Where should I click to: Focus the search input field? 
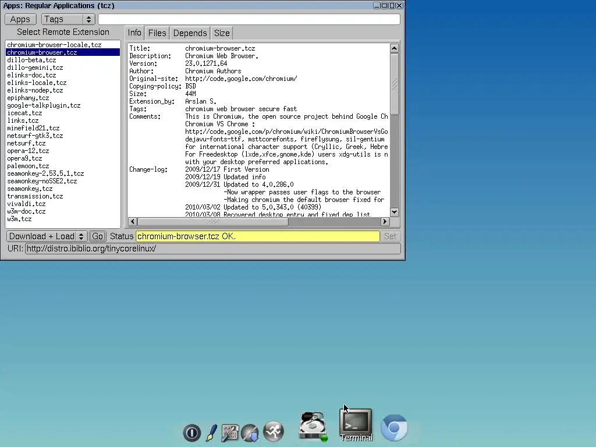(x=249, y=19)
